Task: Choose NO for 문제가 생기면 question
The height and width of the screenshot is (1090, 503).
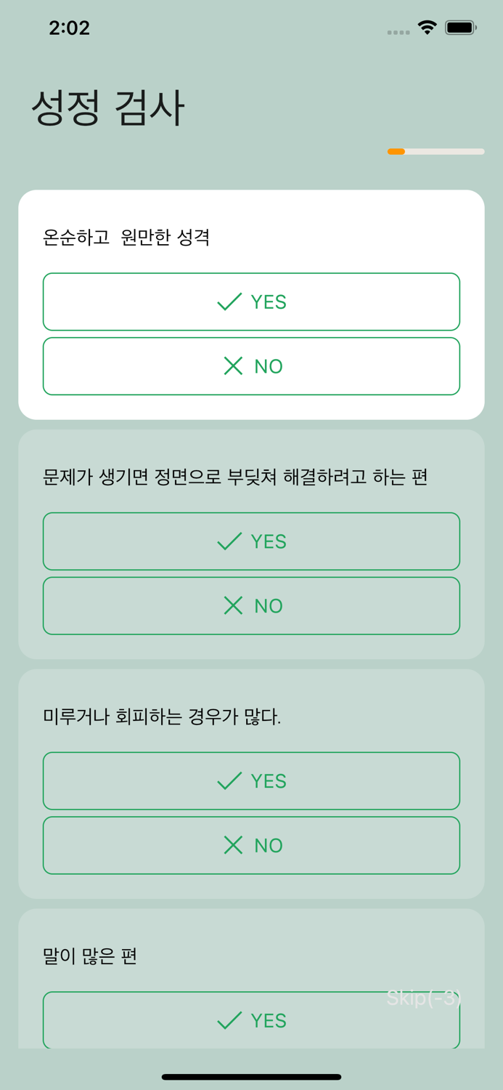Action: pos(251,605)
